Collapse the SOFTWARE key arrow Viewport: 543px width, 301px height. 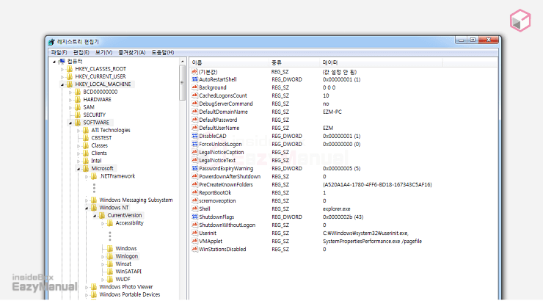click(70, 123)
